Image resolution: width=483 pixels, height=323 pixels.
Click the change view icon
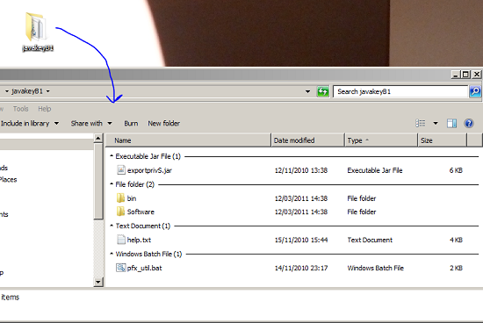pos(420,124)
